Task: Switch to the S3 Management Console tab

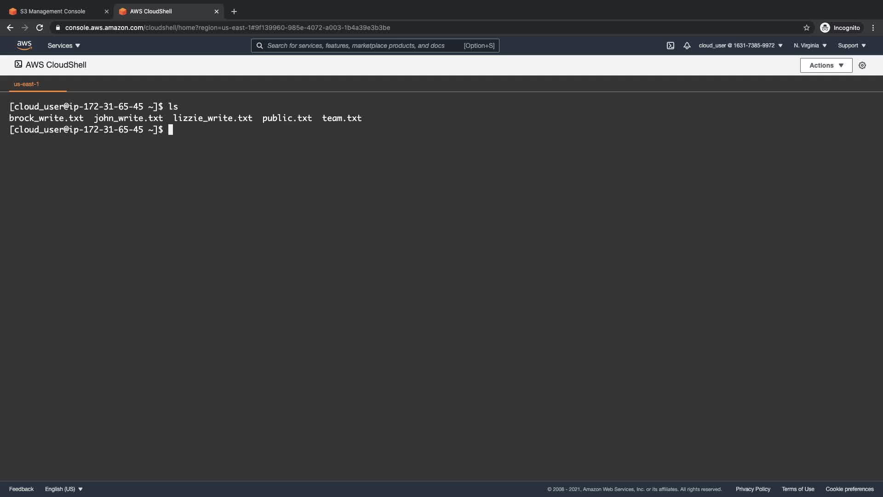Action: (53, 12)
